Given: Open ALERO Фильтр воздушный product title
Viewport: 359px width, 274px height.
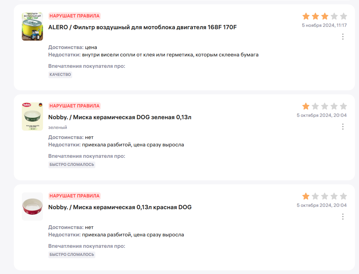Looking at the screenshot, I should point(142,27).
